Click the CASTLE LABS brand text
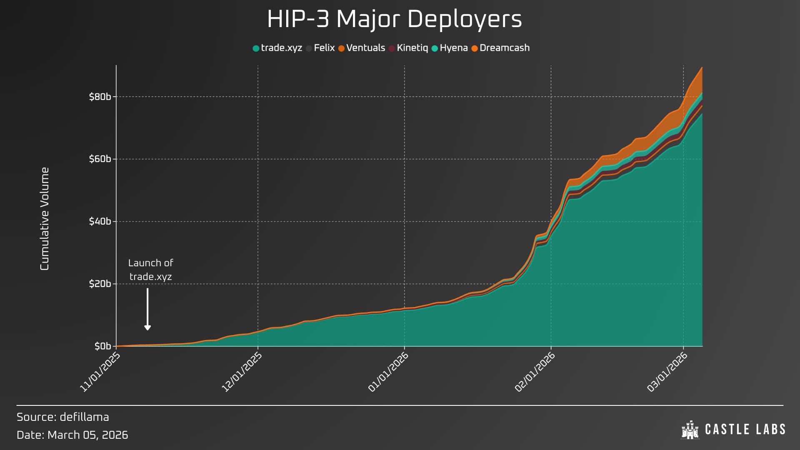This screenshot has width=800, height=450. 745,430
